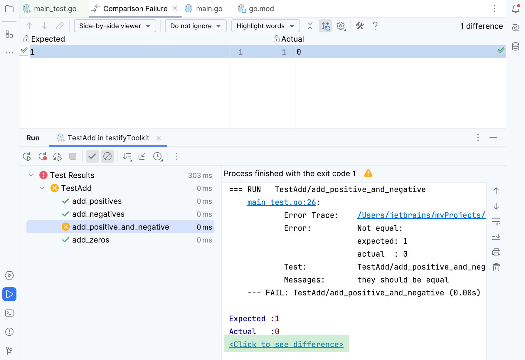525x360 pixels.
Task: Toggle Show Passed tests checkmark
Action: tap(92, 157)
